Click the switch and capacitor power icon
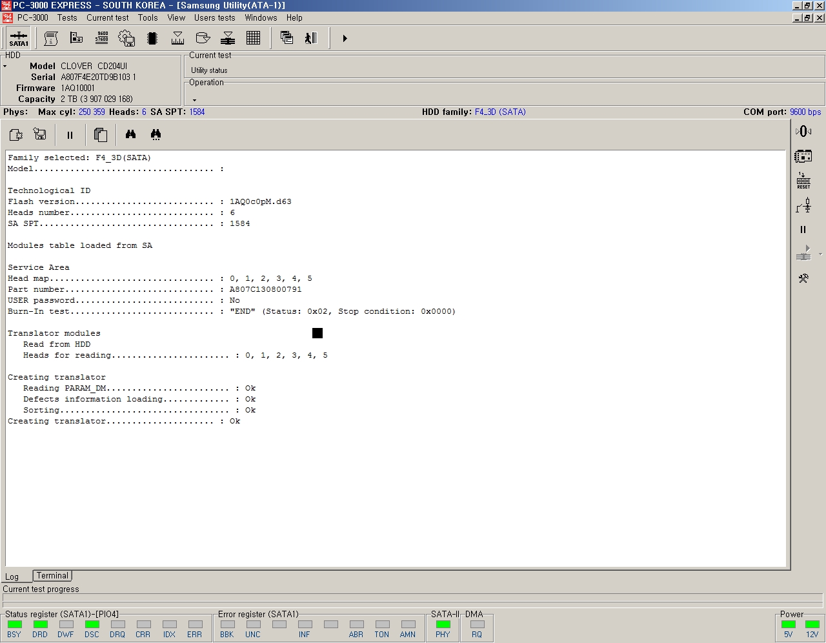 (x=803, y=205)
